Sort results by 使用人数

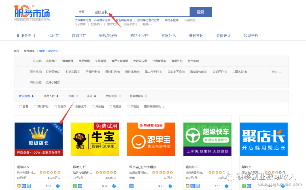pos(51,96)
